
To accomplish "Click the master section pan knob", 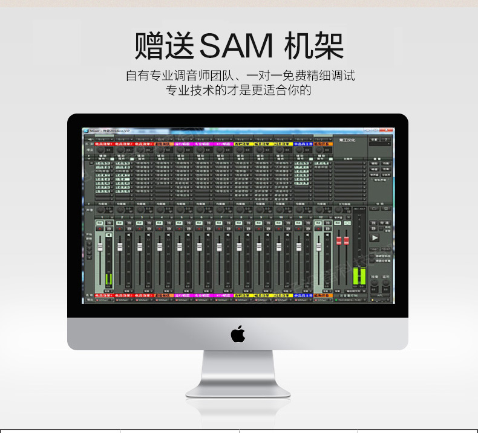I will coord(338,210).
